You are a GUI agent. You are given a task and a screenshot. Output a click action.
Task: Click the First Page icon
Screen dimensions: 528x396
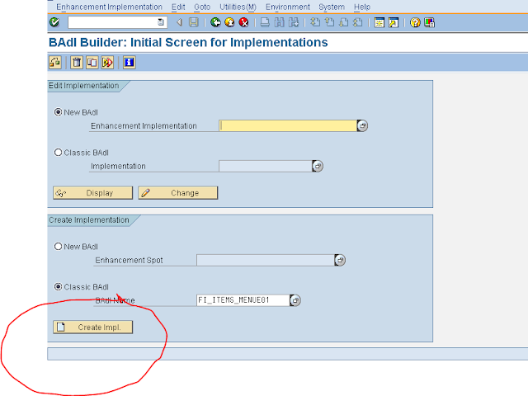(315, 22)
